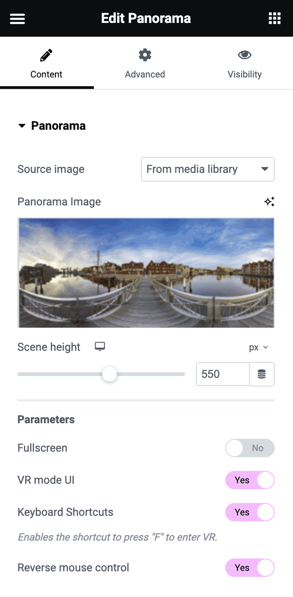Open the hamburger menu in the header
Screen dimensions: 293x597
tap(17, 18)
